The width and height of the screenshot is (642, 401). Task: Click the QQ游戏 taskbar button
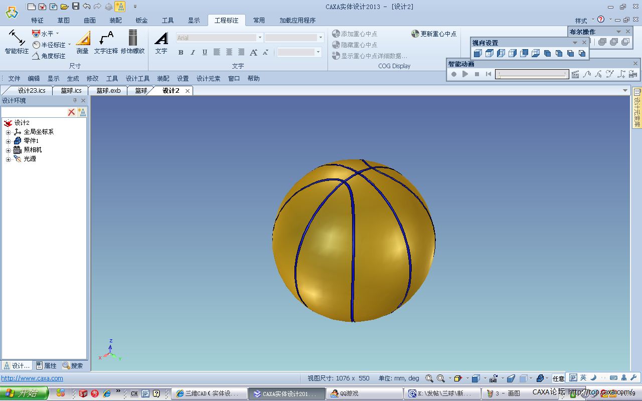364,393
